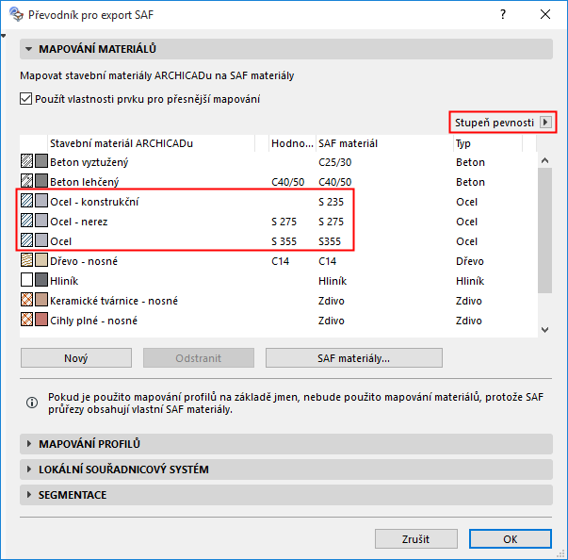This screenshot has width=568, height=560.
Task: Select the Beton vyztužený row
Action: click(x=279, y=161)
